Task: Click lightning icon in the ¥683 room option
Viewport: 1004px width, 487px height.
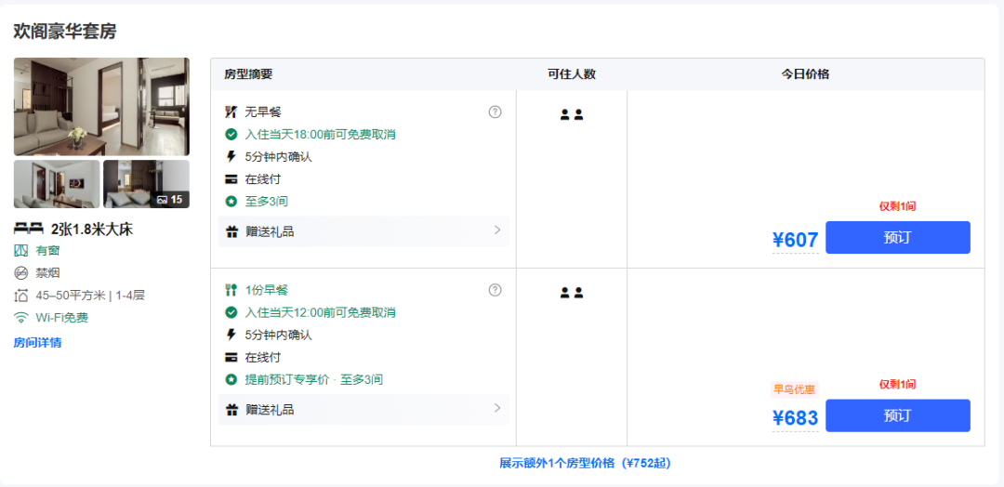Action: 231,335
